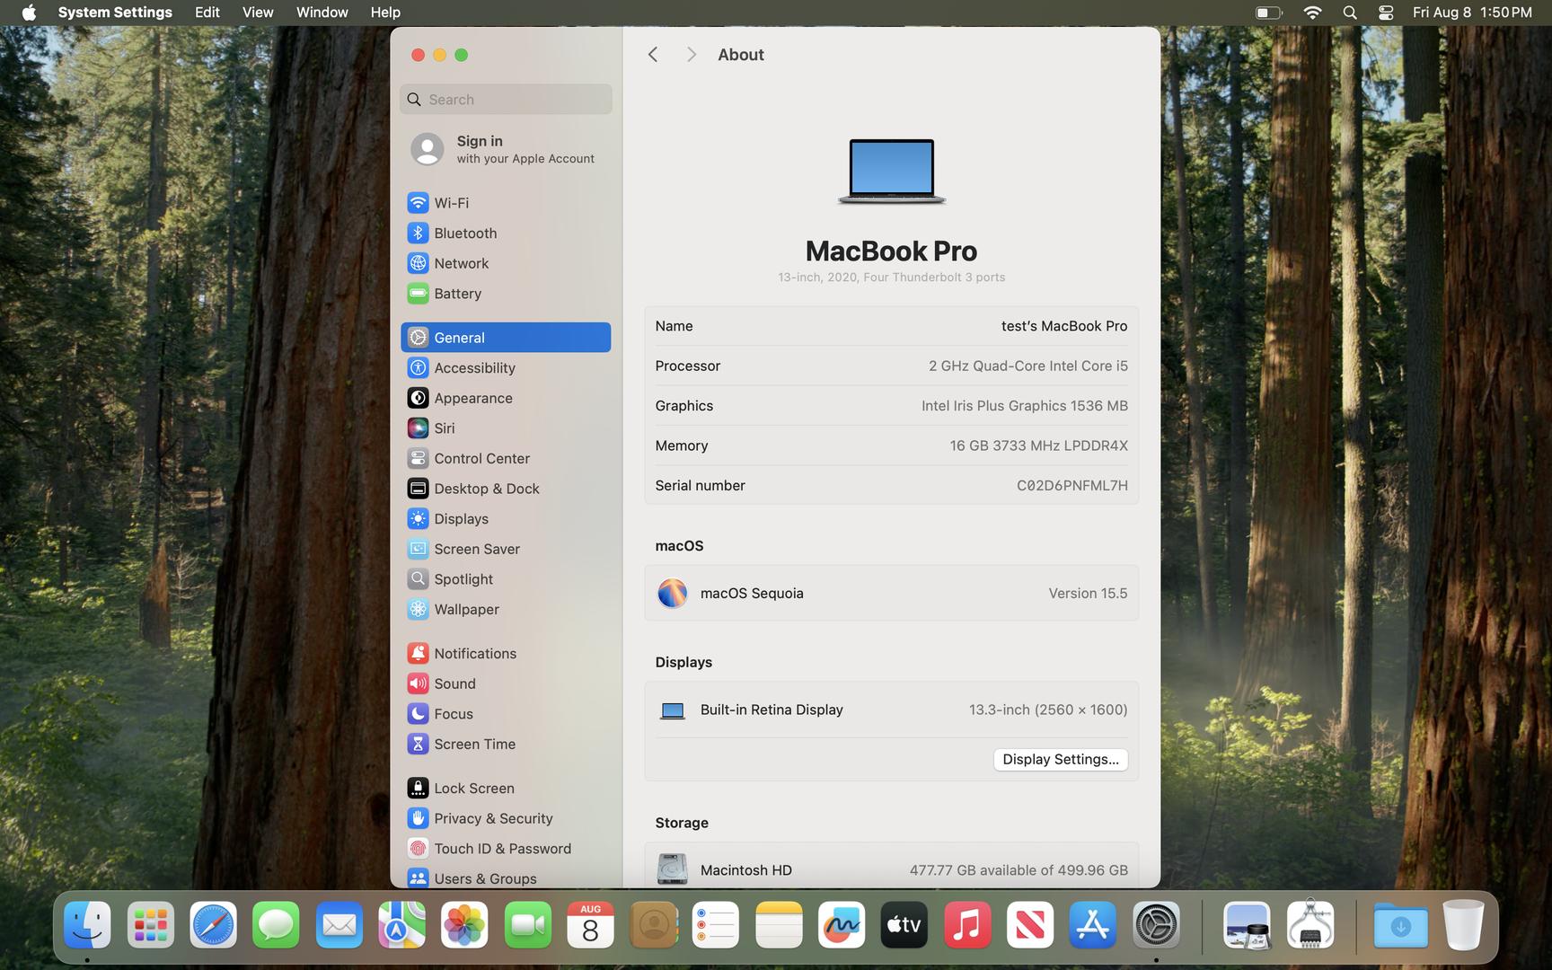Open the Edit menu
The image size is (1552, 970).
tap(207, 13)
